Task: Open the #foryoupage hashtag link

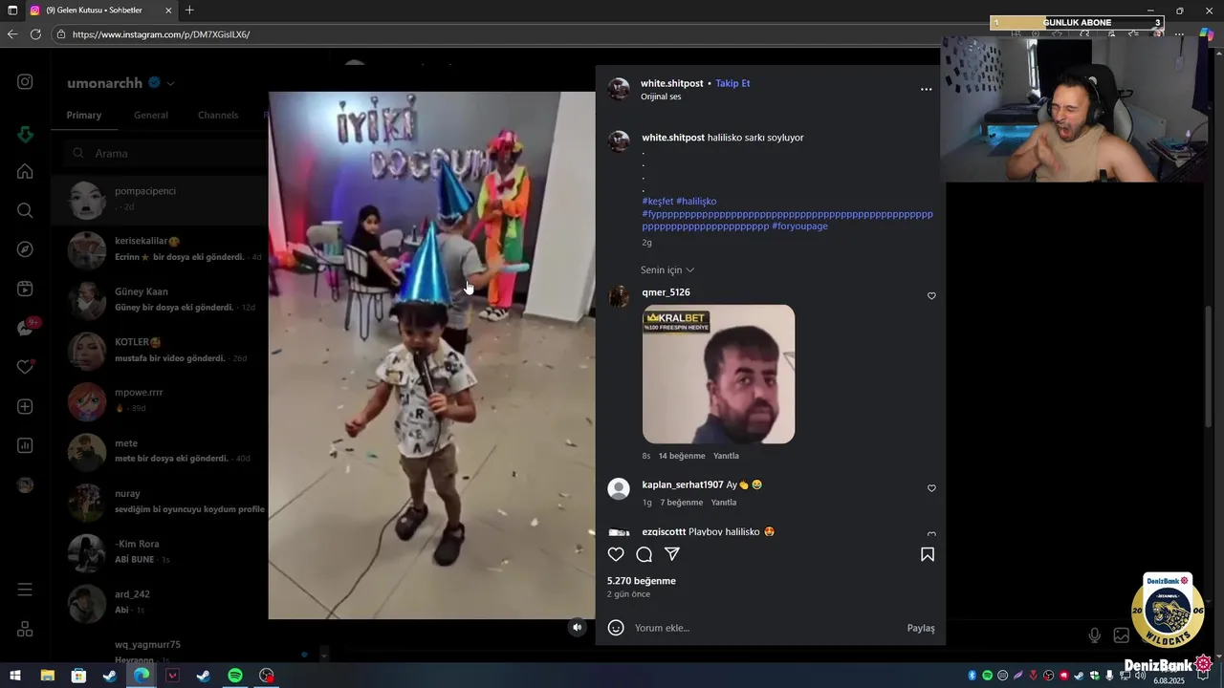Action: (x=799, y=226)
